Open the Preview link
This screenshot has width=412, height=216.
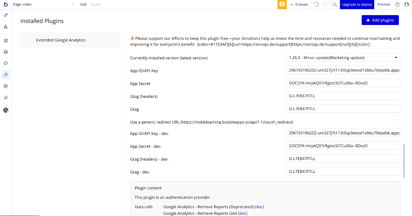click(384, 4)
